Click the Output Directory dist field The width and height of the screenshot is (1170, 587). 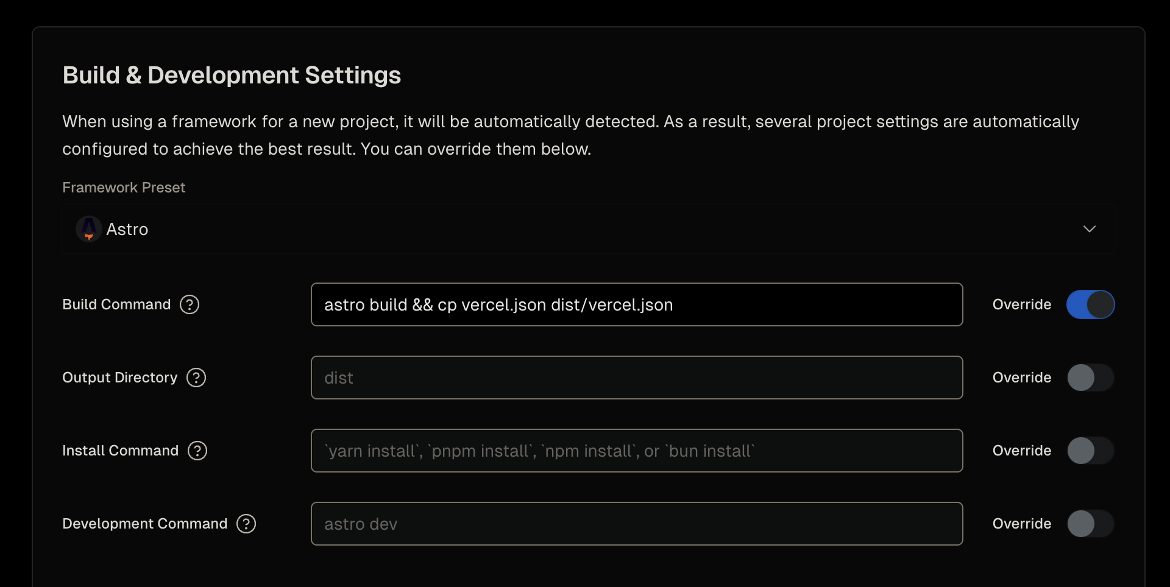(636, 378)
